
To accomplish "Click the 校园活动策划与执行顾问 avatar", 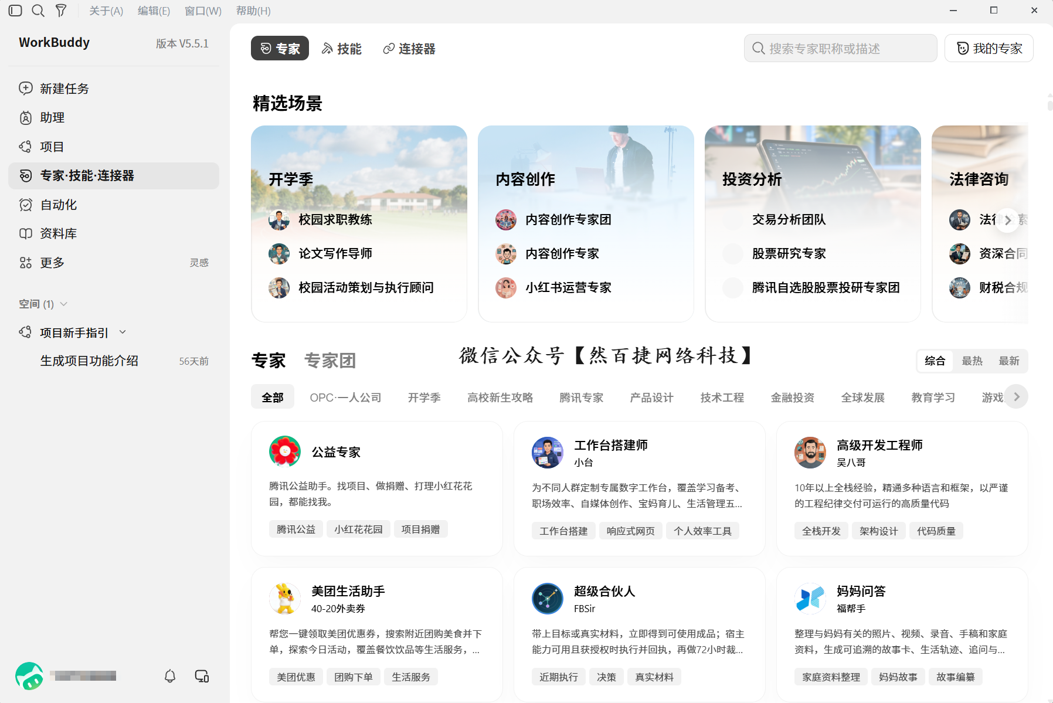I will pos(279,288).
